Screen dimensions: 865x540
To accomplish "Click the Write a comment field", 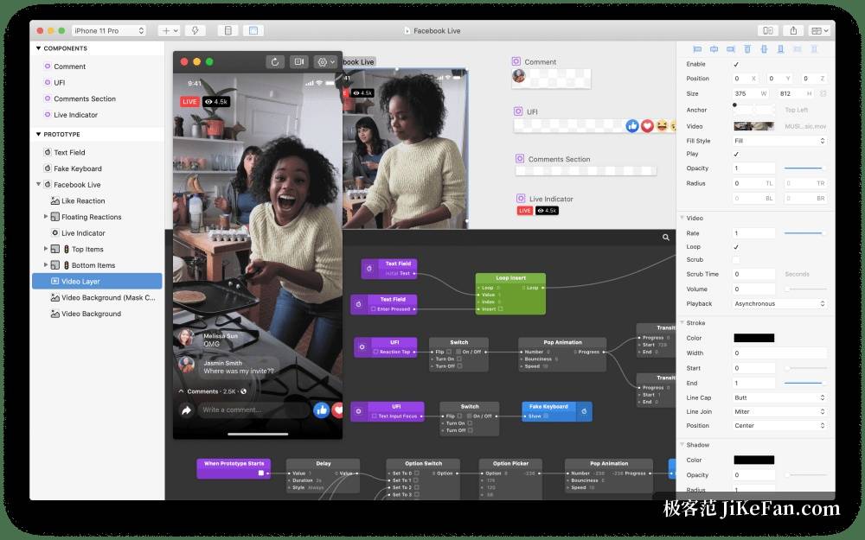I will click(253, 410).
